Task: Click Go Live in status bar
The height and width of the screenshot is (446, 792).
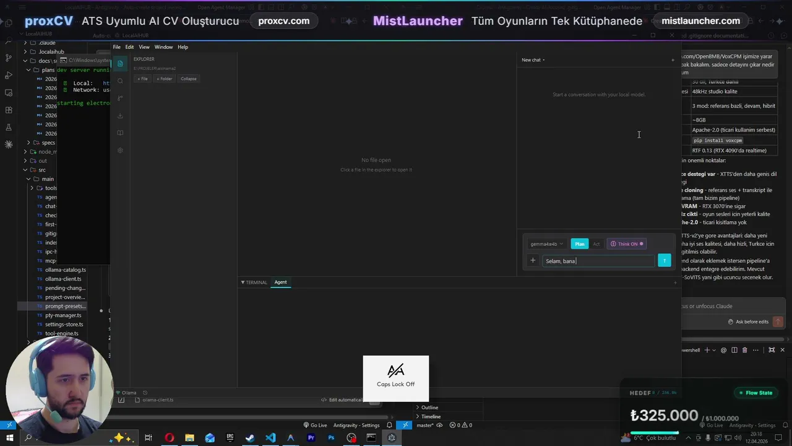Action: (315, 426)
